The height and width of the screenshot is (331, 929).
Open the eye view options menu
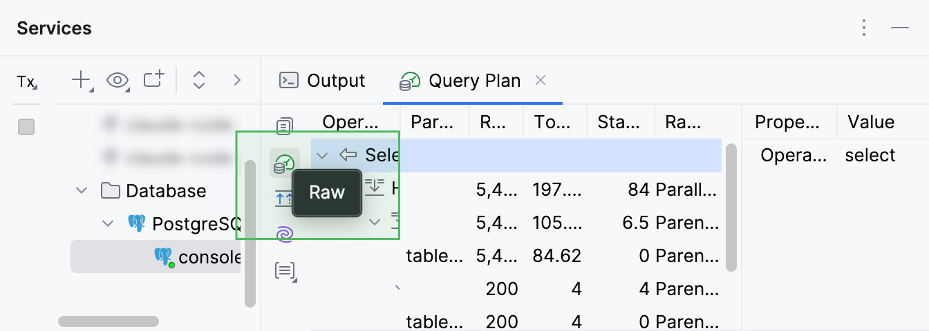[x=118, y=81]
